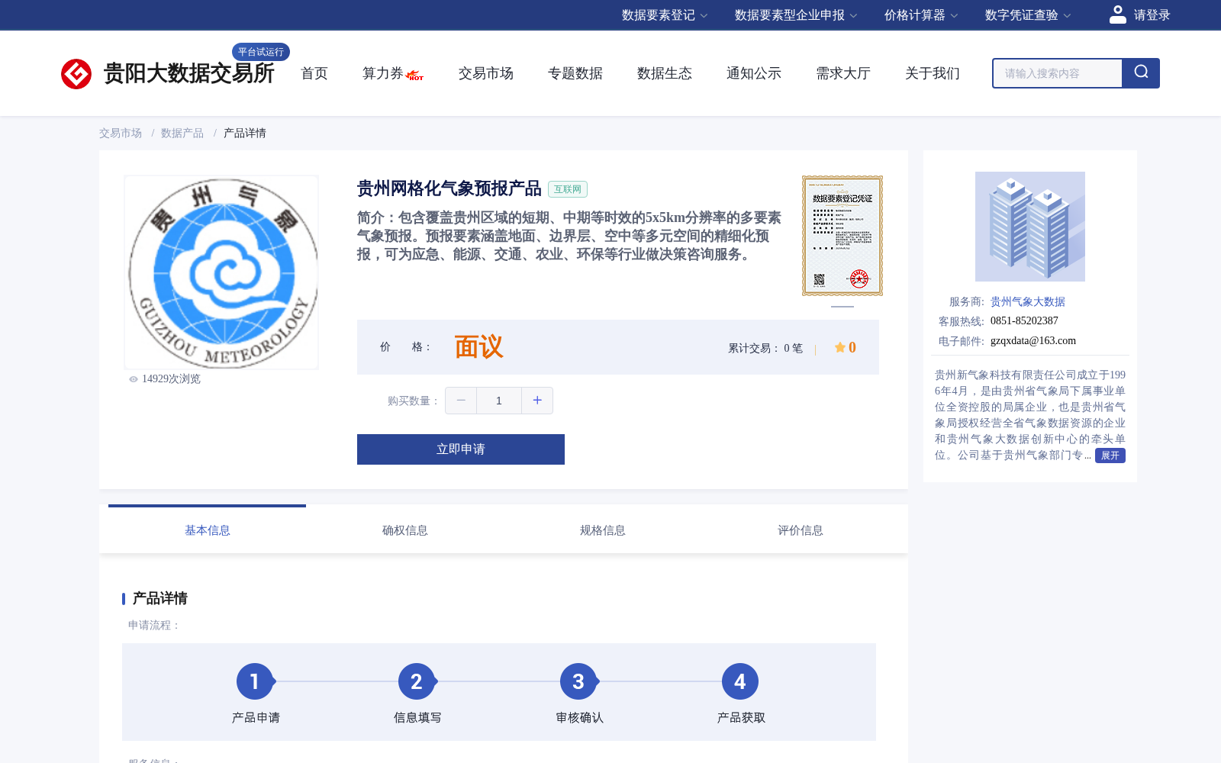
Task: Click step 4 产品获取 circle
Action: click(740, 681)
